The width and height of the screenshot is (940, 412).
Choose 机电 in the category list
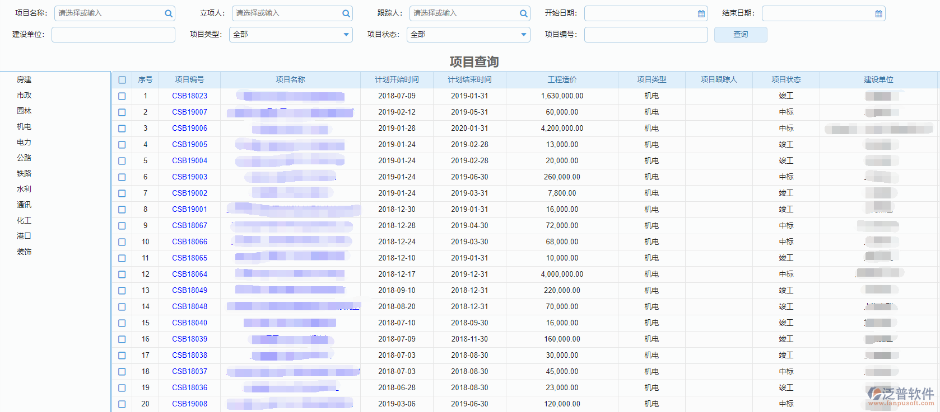tap(24, 127)
